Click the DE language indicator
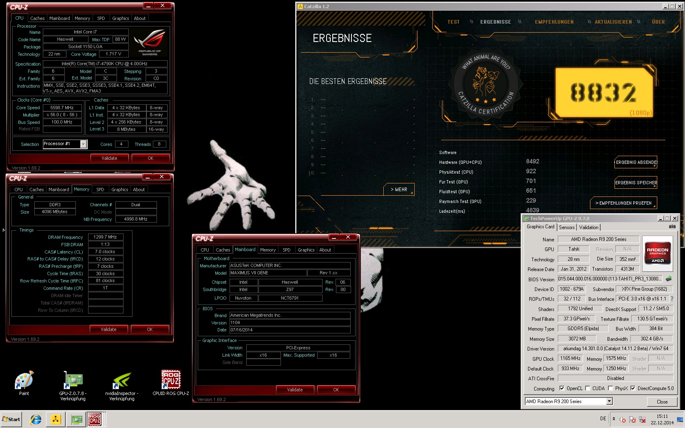 coord(603,419)
